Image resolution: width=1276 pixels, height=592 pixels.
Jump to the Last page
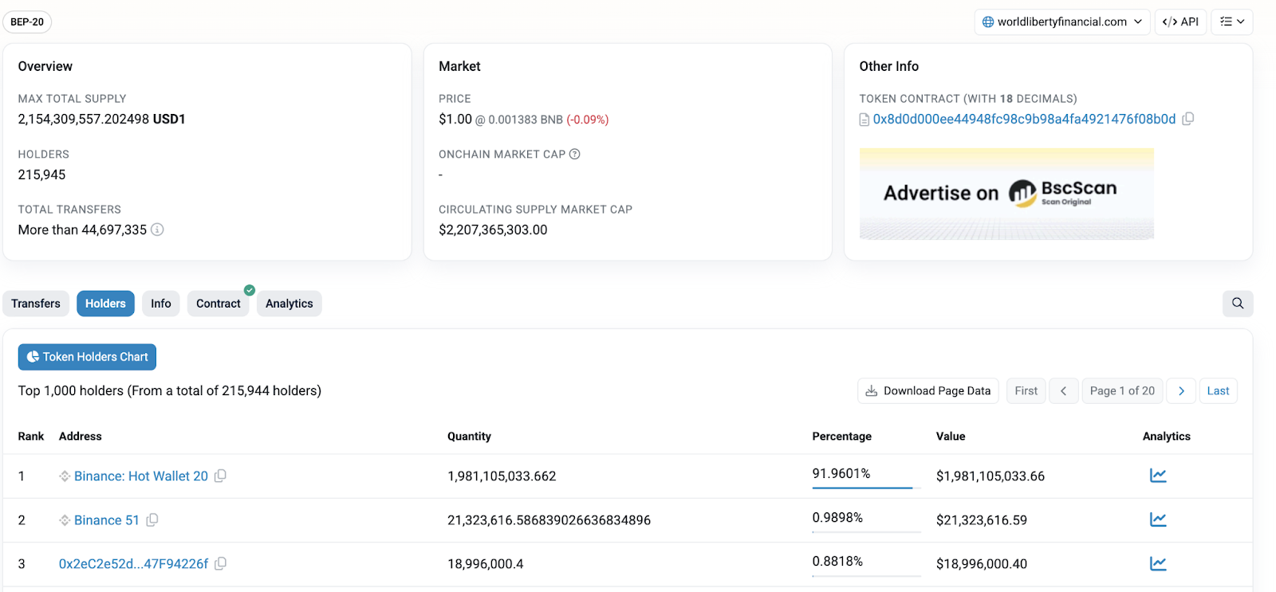click(x=1218, y=390)
